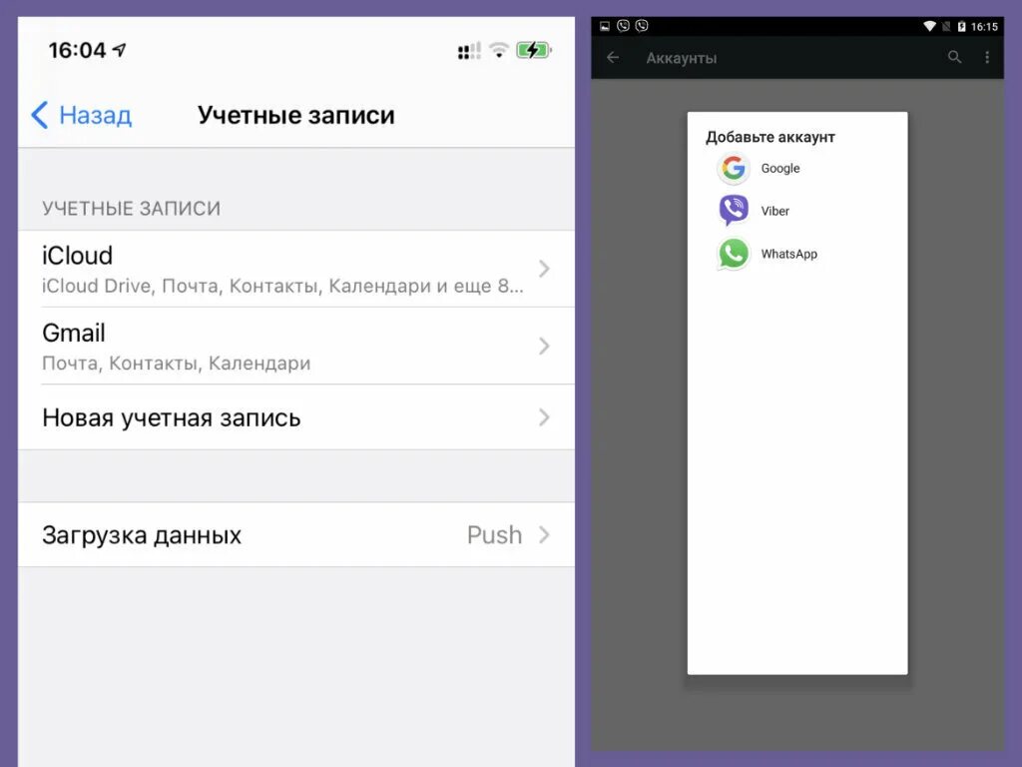The height and width of the screenshot is (767, 1022).
Task: Open the three-dot overflow menu in Аккаунты
Action: point(987,57)
